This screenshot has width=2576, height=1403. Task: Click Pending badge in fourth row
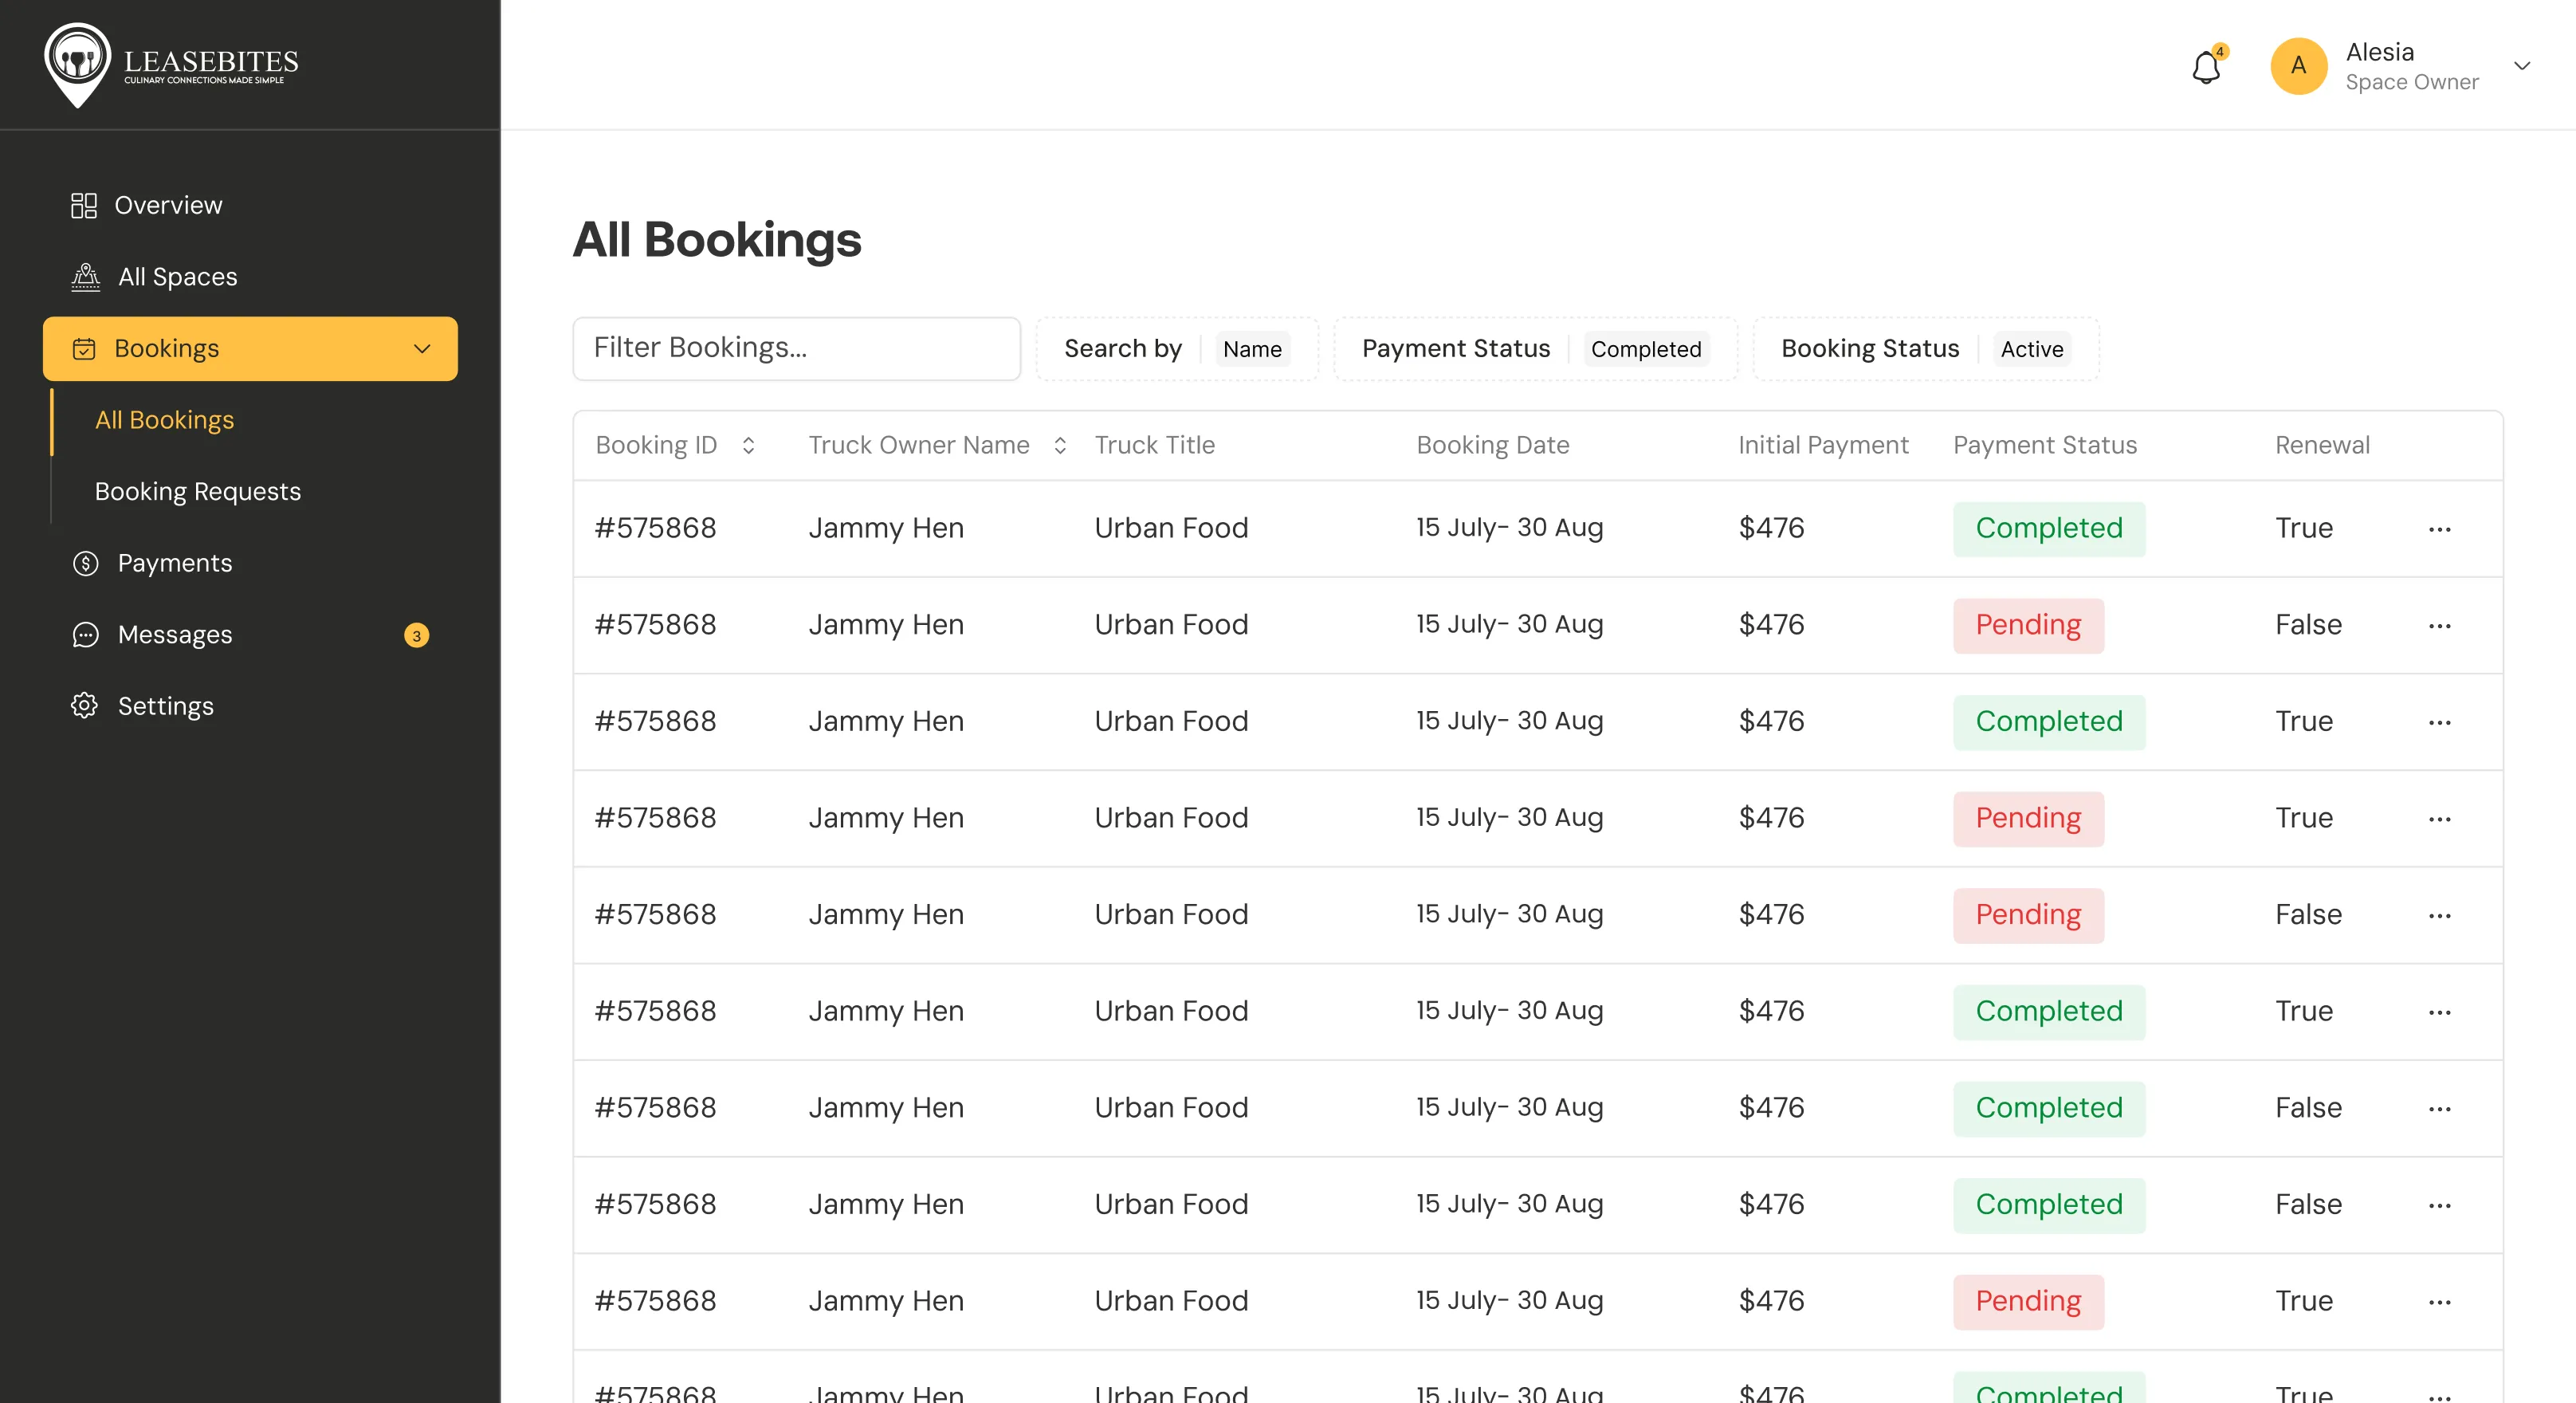2028,819
